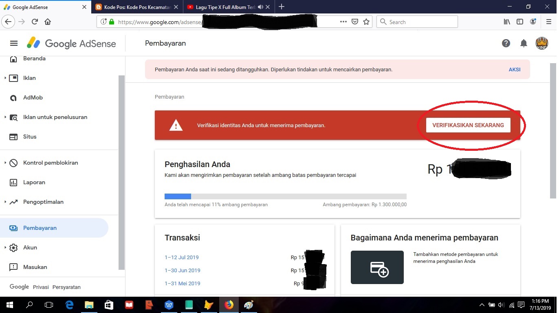Open the account profile avatar
The image size is (559, 313).
[x=542, y=43]
